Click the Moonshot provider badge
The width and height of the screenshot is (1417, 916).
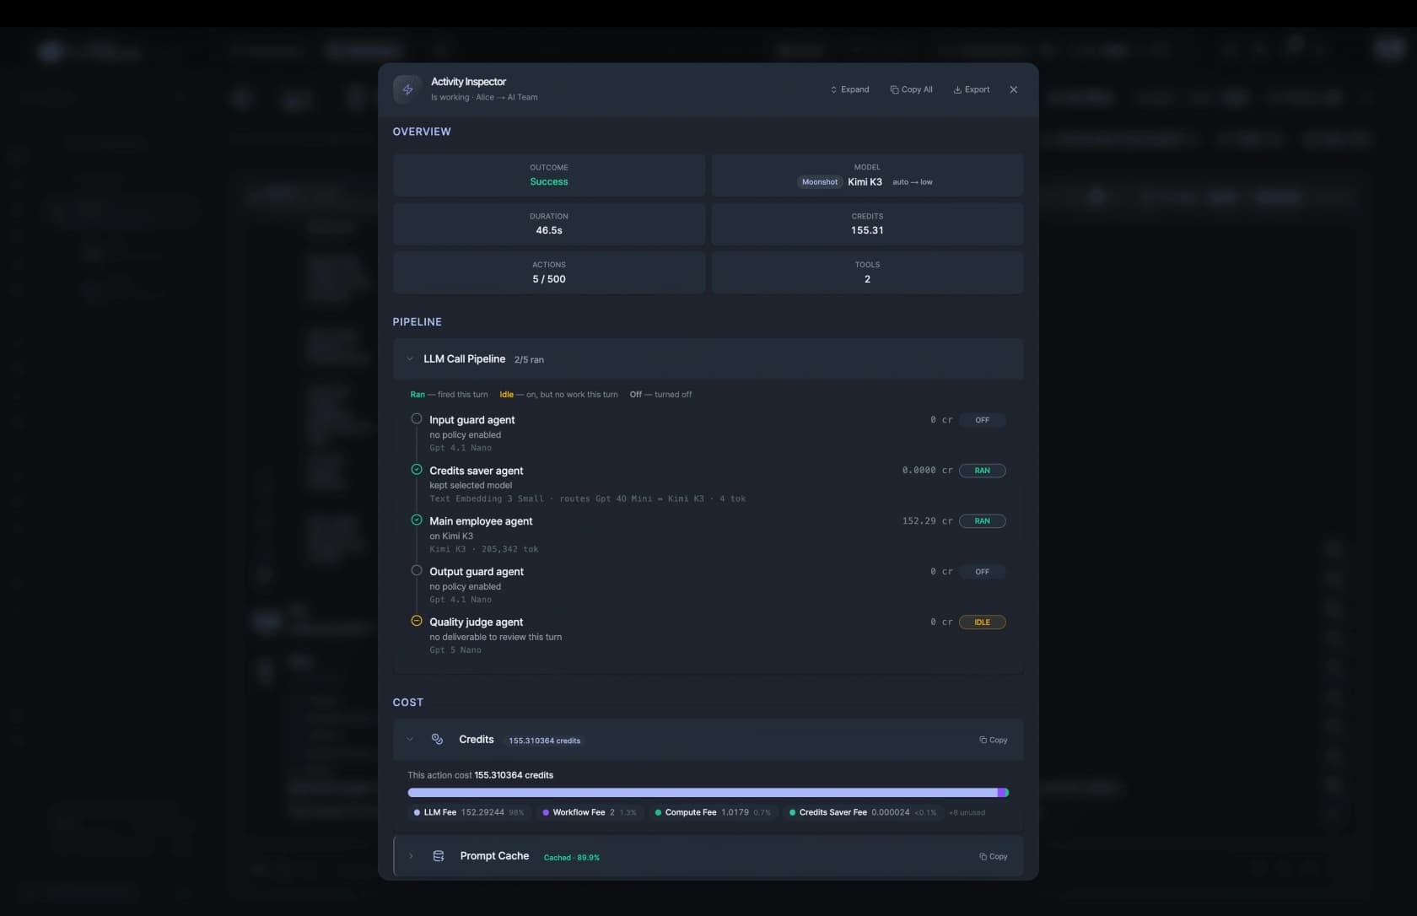820,182
